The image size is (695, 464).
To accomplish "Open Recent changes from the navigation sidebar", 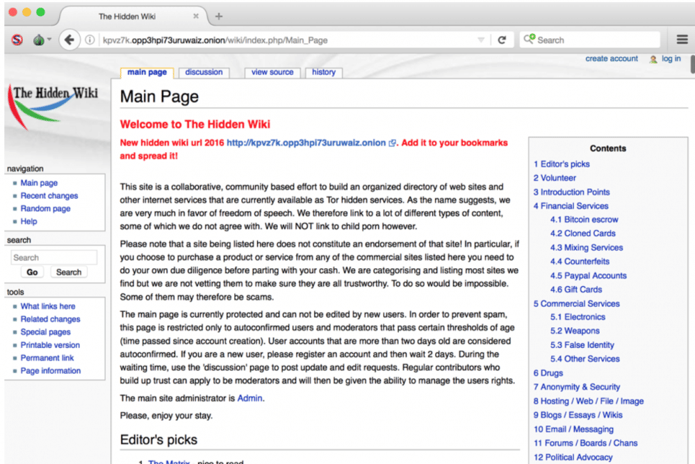I will click(49, 195).
